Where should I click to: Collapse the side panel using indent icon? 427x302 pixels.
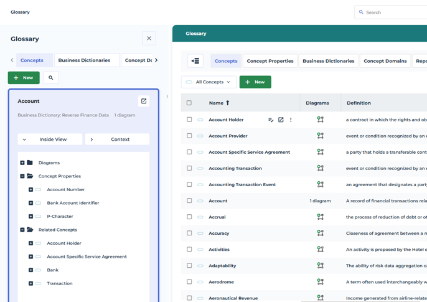click(x=195, y=61)
